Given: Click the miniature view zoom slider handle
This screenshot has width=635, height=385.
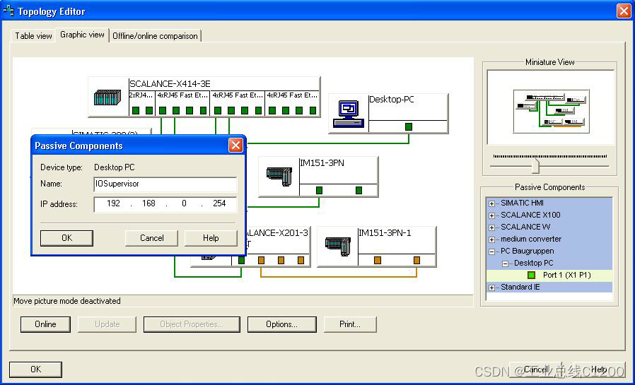Looking at the screenshot, I should point(535,166).
